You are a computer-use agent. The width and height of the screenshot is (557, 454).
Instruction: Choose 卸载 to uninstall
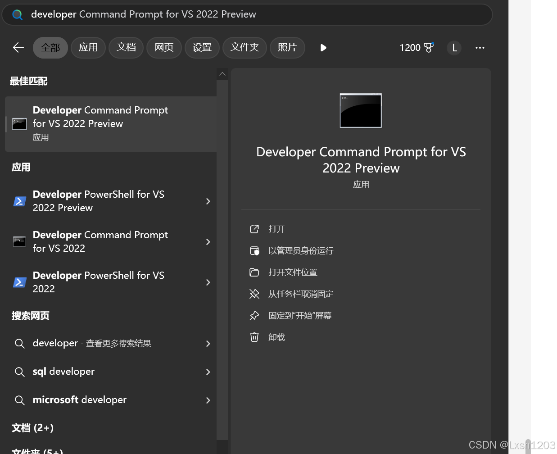tap(276, 337)
